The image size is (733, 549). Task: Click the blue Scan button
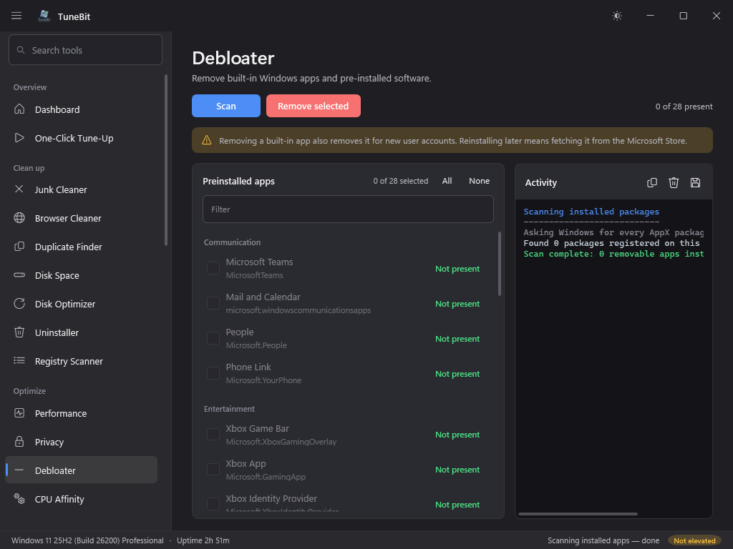pos(225,106)
